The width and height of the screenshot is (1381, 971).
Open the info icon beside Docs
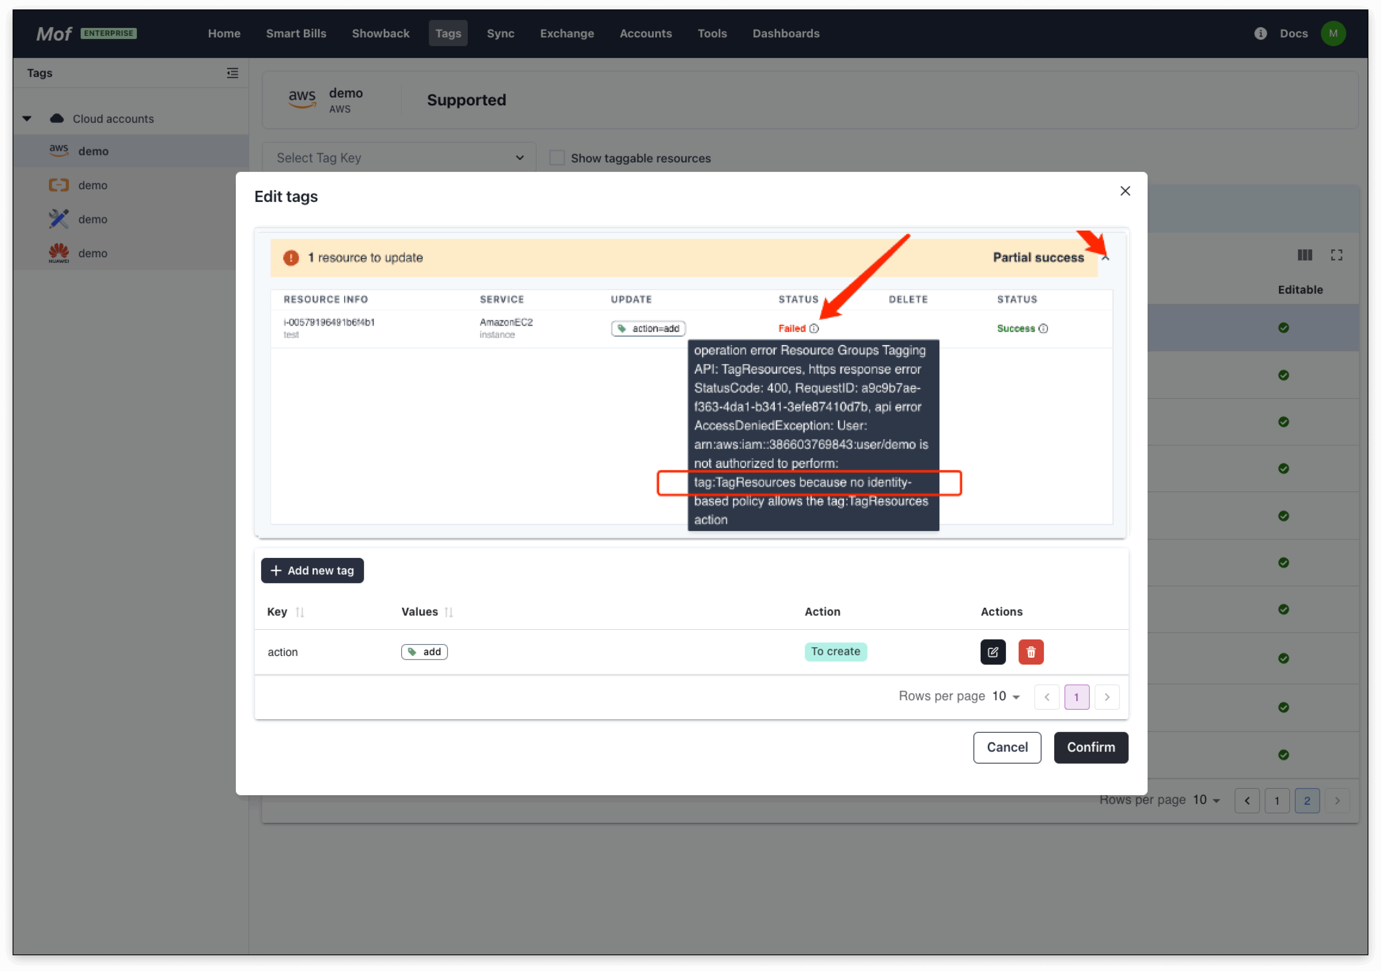coord(1260,34)
